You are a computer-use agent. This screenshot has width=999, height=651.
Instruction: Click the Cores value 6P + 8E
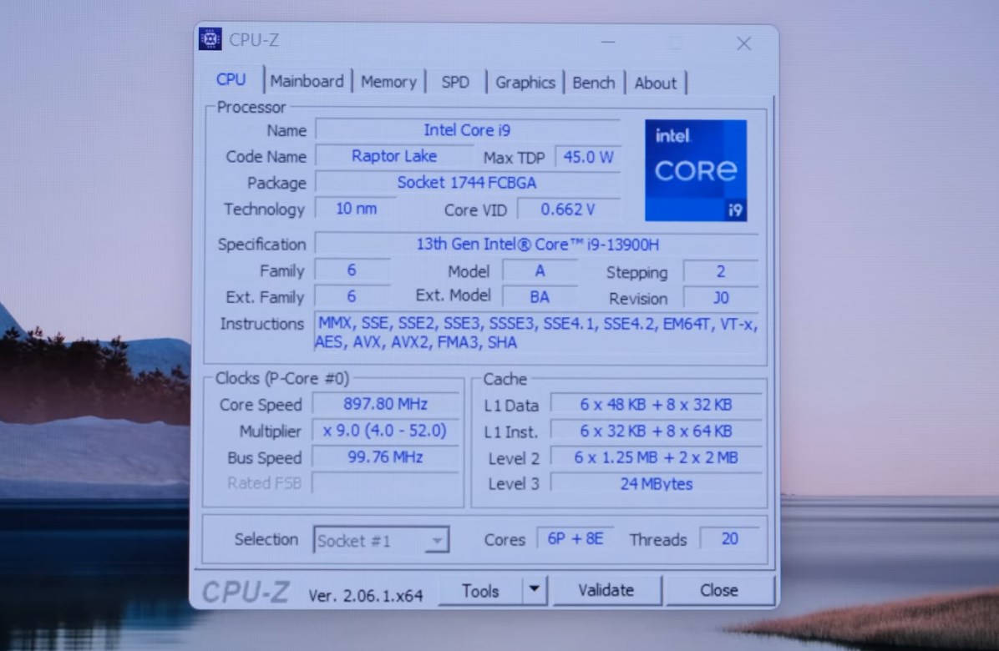tap(576, 538)
